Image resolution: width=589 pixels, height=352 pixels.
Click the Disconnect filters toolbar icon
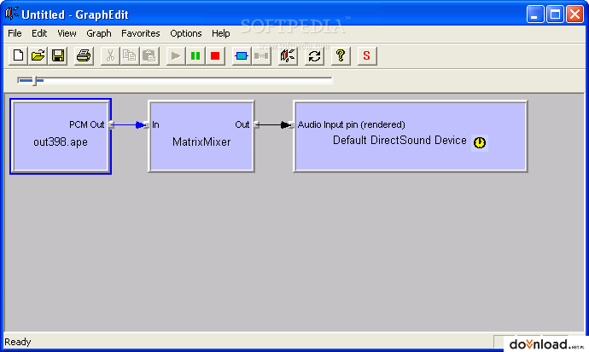261,56
